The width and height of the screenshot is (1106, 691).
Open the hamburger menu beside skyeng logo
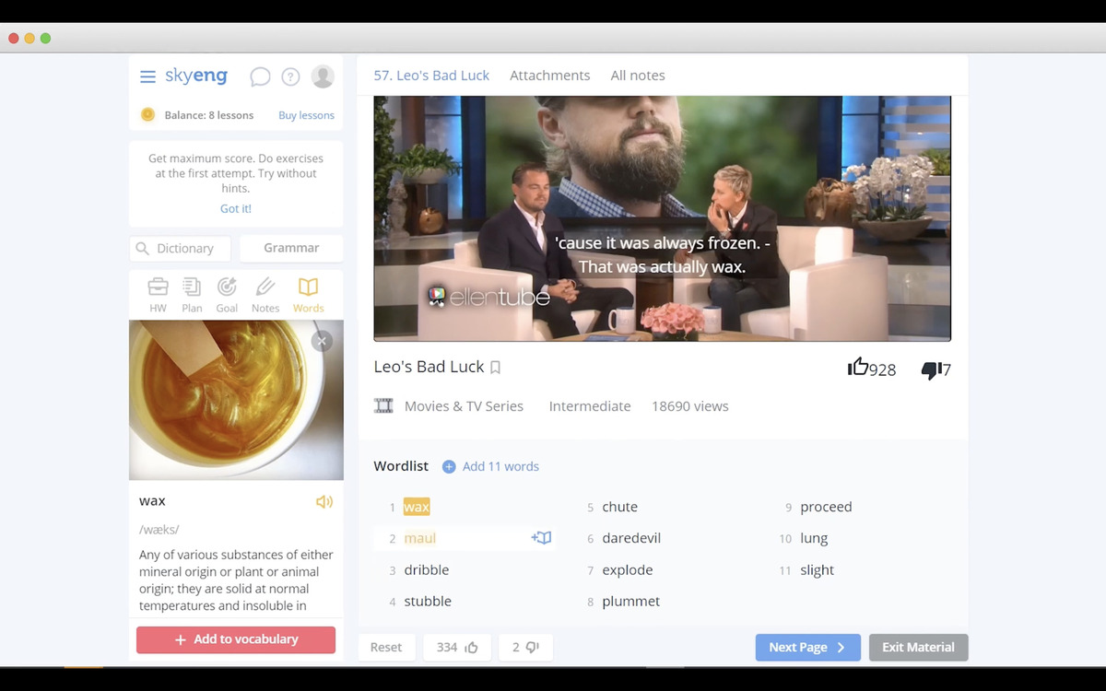147,76
